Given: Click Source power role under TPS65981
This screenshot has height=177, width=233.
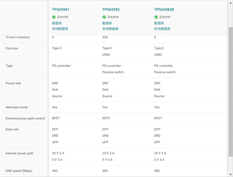Looking at the screenshot, I should [57, 96].
